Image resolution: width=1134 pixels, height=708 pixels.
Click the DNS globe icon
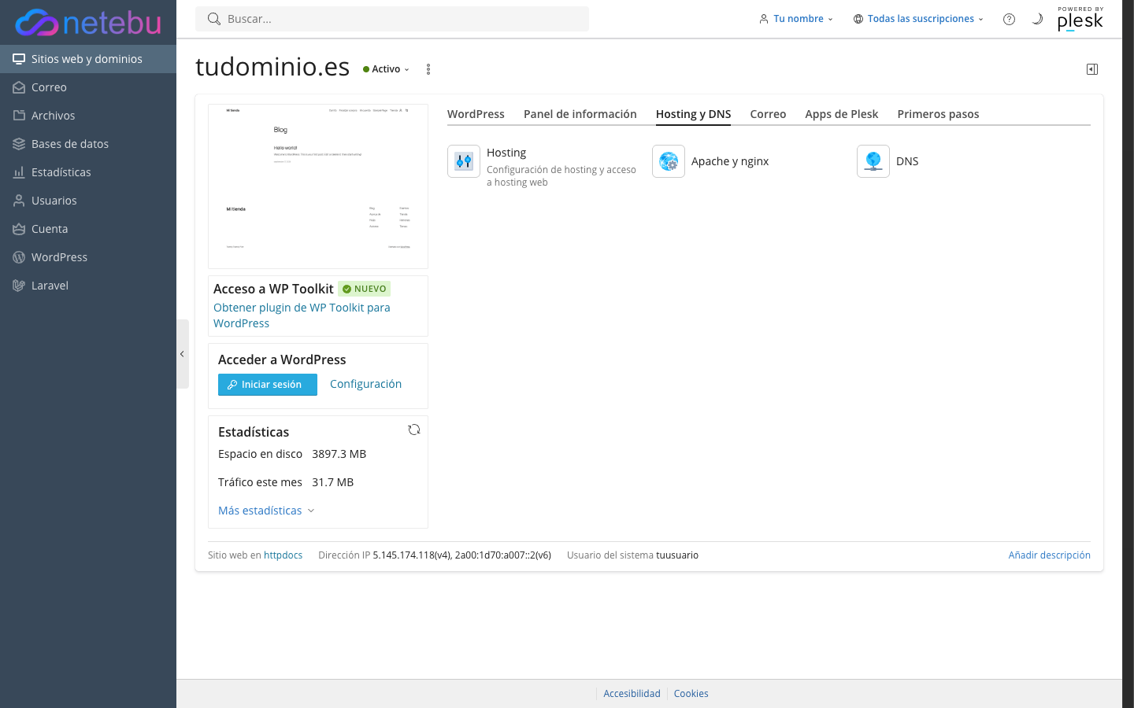873,161
